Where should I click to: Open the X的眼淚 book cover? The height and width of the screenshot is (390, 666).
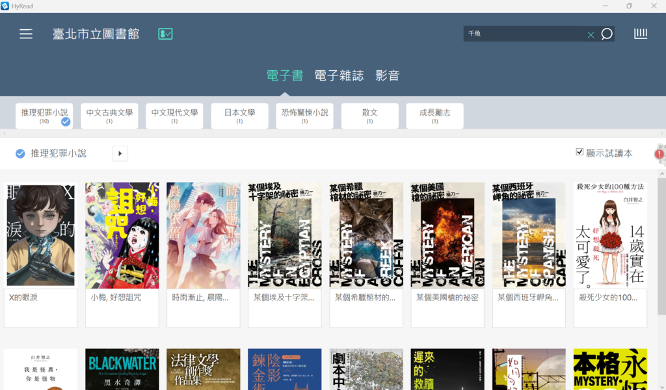click(41, 235)
